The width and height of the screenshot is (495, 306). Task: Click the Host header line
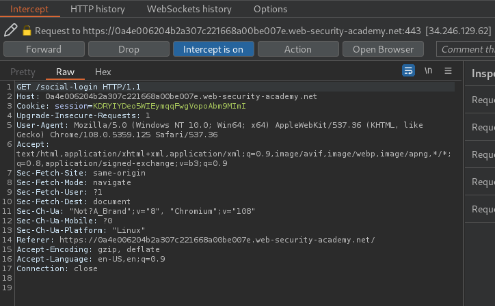167,96
